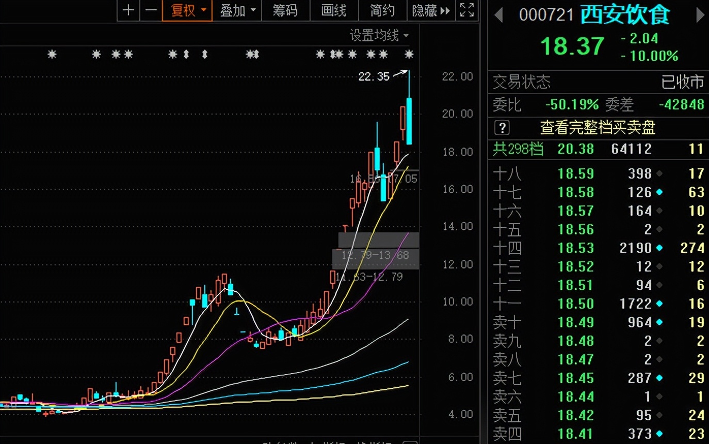Click the rightmost event star marker
Screen dimensions: 709x444
[409, 54]
